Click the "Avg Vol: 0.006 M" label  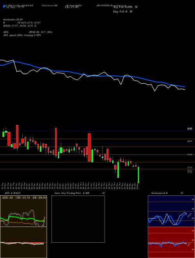pyautogui.click(x=125, y=7)
